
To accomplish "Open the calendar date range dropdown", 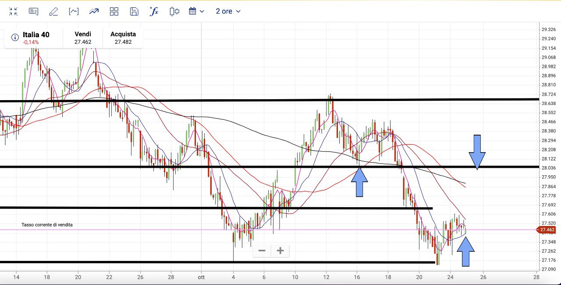I will (196, 11).
